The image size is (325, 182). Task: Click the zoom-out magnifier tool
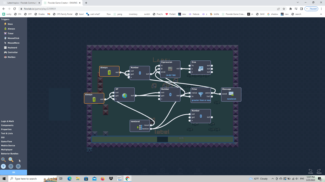10,160
